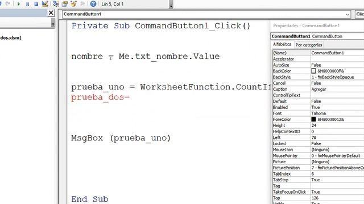Select the dos.xlsm) project entry

point(11,38)
